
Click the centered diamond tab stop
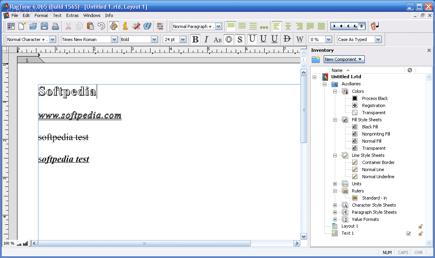(341, 26)
